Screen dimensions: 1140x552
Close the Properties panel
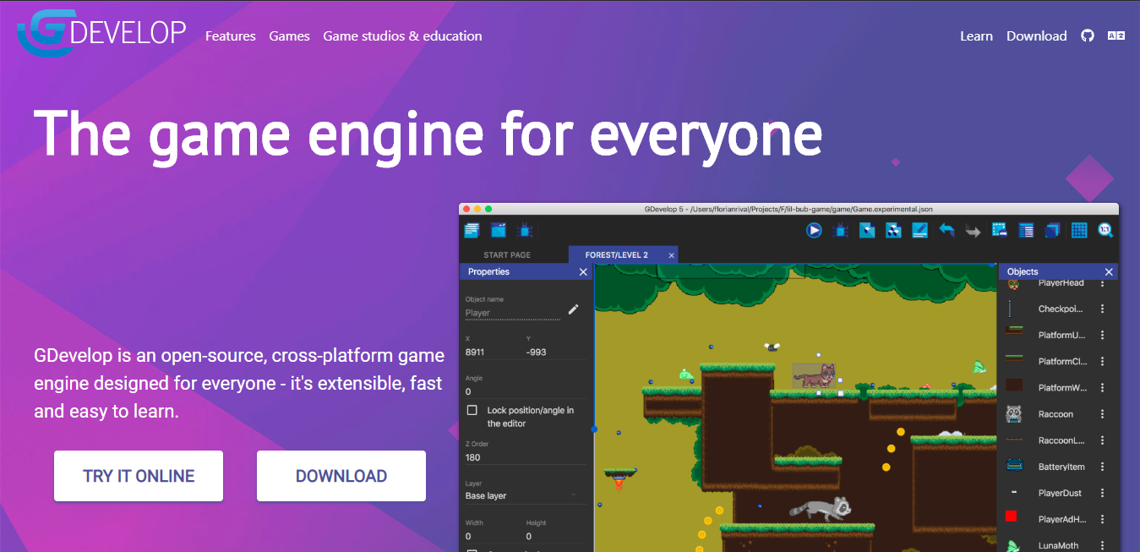[x=583, y=271]
